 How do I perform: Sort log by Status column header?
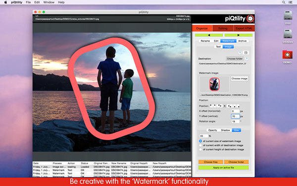pyautogui.click(x=85, y=163)
